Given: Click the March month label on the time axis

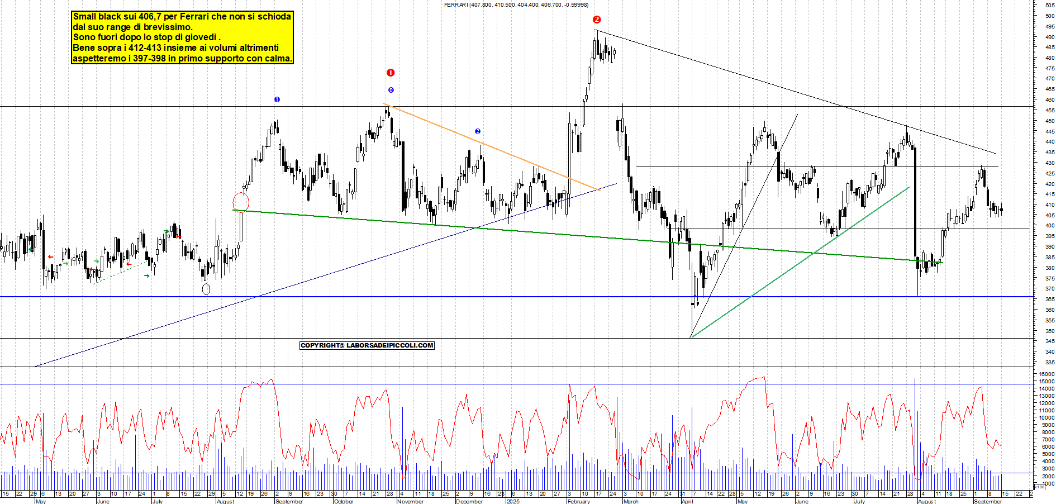Looking at the screenshot, I should (x=631, y=501).
